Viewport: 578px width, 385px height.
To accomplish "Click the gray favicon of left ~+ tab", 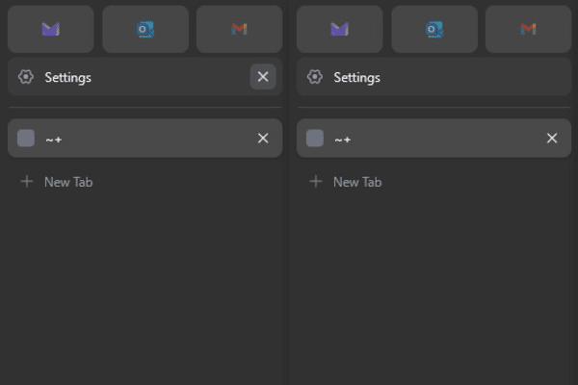I will pos(26,139).
